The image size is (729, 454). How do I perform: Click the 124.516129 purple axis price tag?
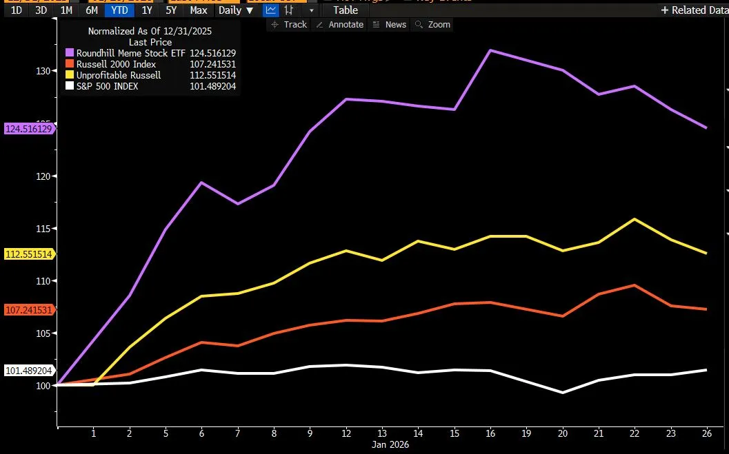(29, 129)
